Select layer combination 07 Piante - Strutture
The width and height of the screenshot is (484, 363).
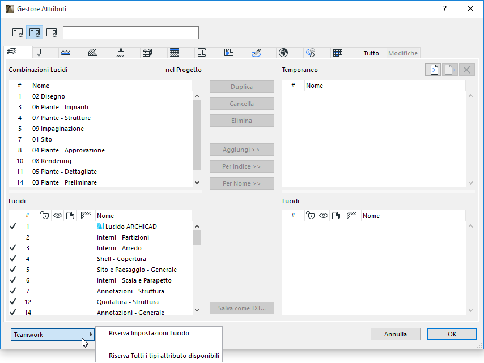[100, 118]
